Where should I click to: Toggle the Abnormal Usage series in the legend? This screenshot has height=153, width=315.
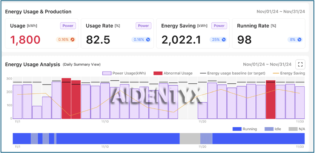point(158,73)
